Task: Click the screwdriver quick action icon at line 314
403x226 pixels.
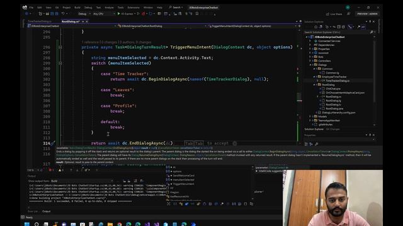Action: (52, 143)
